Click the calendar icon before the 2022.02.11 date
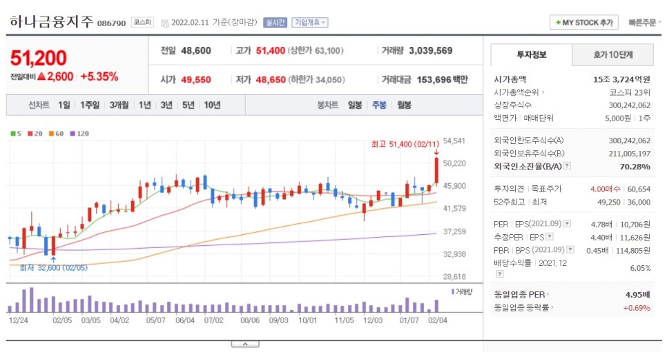Screen dimensions: 667x352 [x=164, y=23]
